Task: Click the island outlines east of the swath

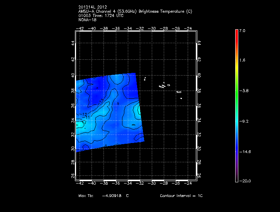Action: point(163,86)
